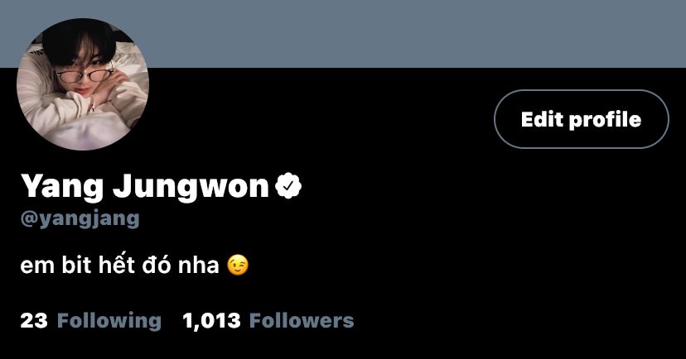Select the @yangjang handle text
Image resolution: width=686 pixels, height=359 pixels.
coord(80,218)
